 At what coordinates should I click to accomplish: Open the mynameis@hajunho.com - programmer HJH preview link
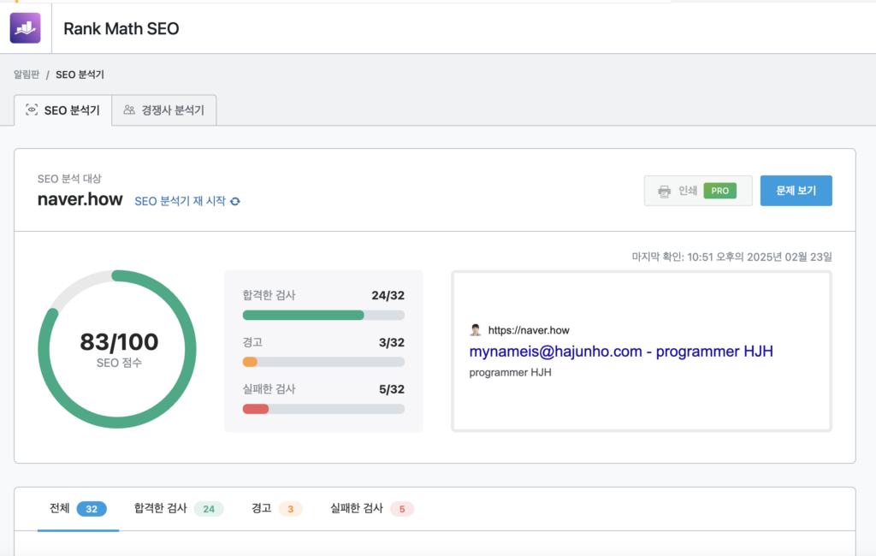tap(621, 352)
